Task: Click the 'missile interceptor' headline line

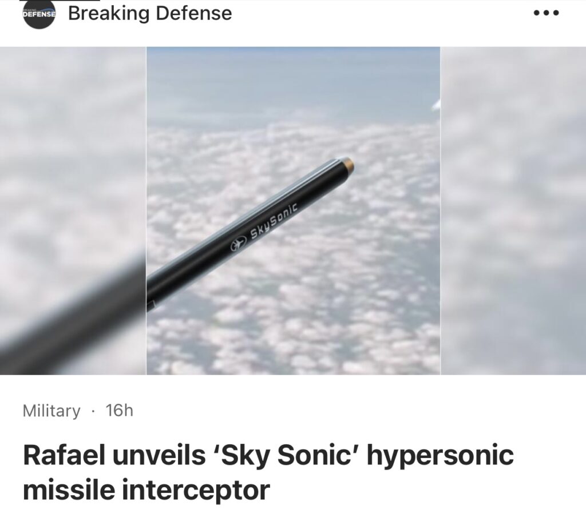Action: [146, 490]
